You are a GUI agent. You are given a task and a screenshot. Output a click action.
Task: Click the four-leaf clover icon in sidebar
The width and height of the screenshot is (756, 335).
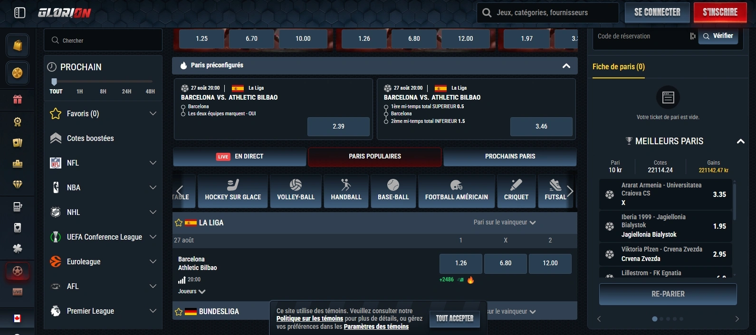pos(18,248)
